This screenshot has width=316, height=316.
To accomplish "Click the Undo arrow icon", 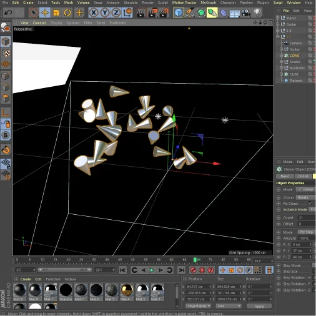I will [x=8, y=12].
